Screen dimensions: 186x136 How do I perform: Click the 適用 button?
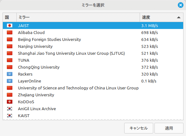click(169, 128)
